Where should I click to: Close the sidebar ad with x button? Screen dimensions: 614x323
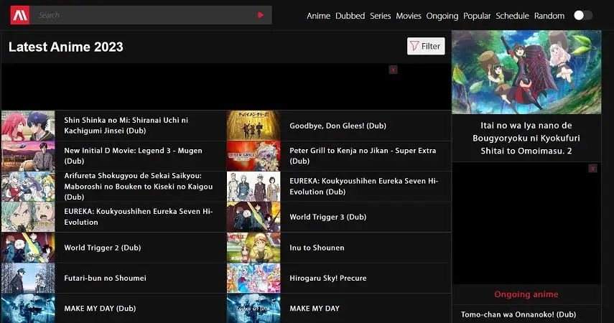pyautogui.click(x=593, y=169)
